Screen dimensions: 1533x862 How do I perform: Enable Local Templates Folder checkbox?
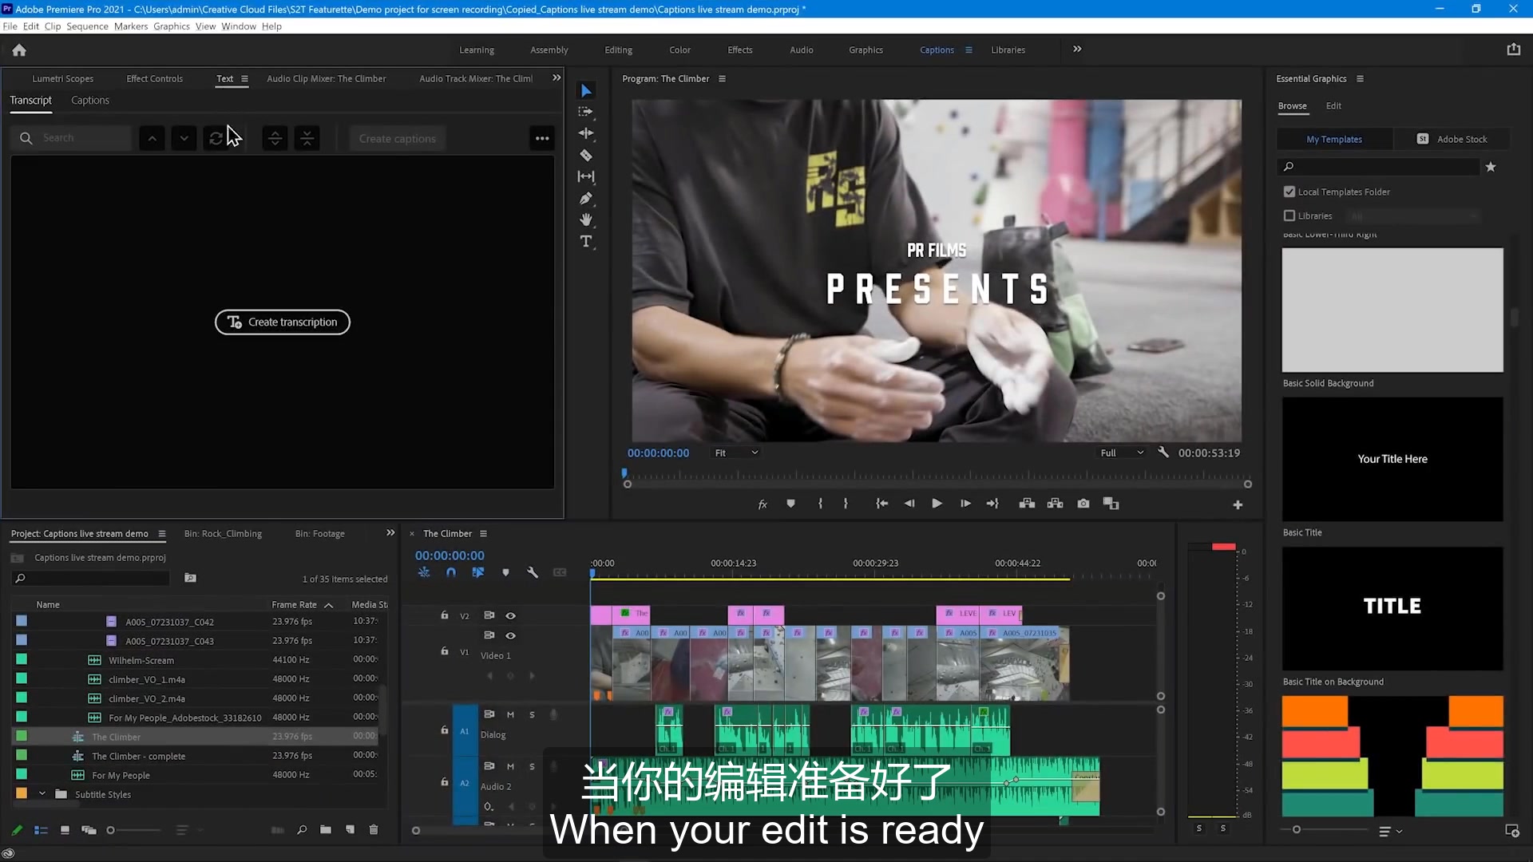click(1289, 191)
